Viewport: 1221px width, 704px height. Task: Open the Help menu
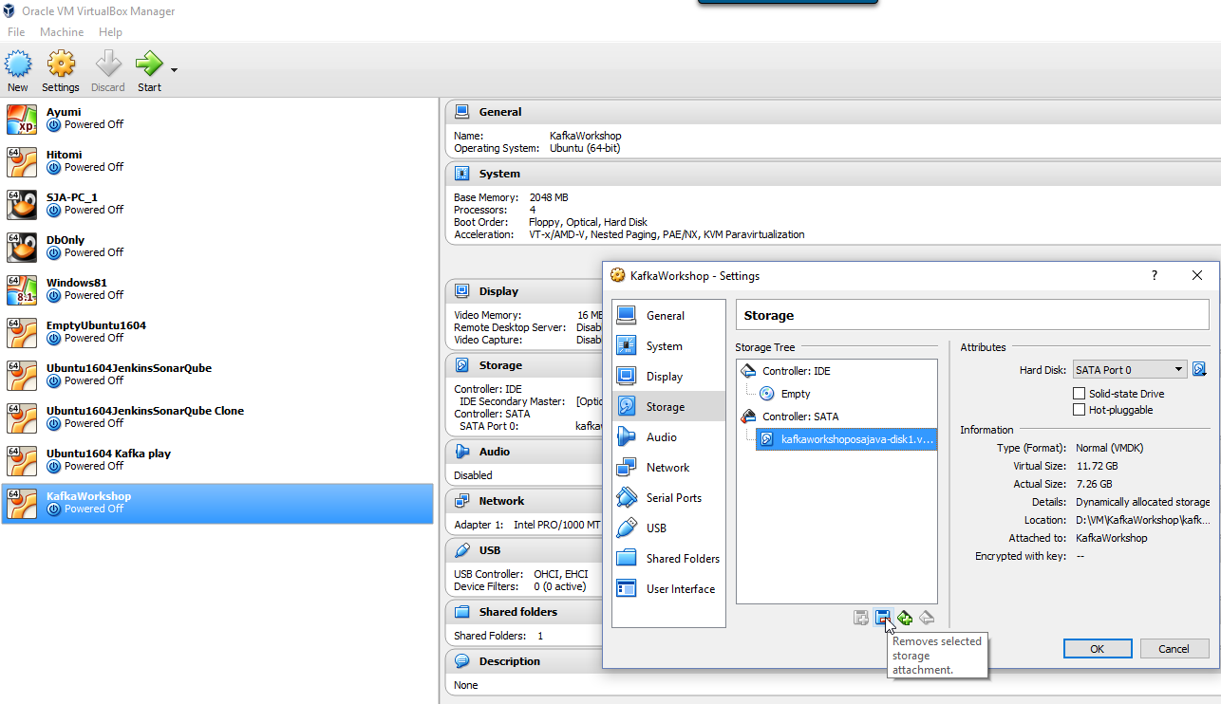point(110,32)
